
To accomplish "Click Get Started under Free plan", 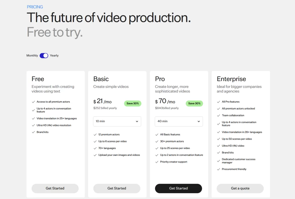I will pyautogui.click(x=55, y=188).
